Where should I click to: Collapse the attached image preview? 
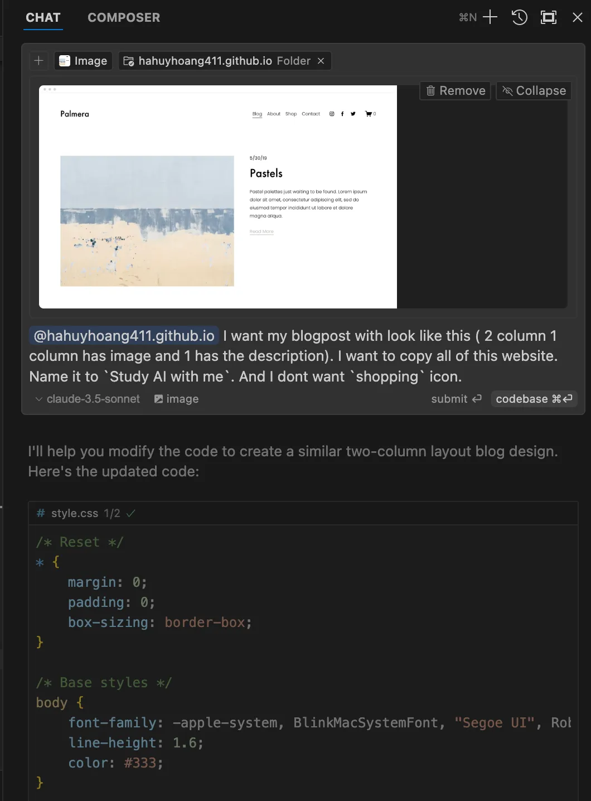click(x=534, y=90)
